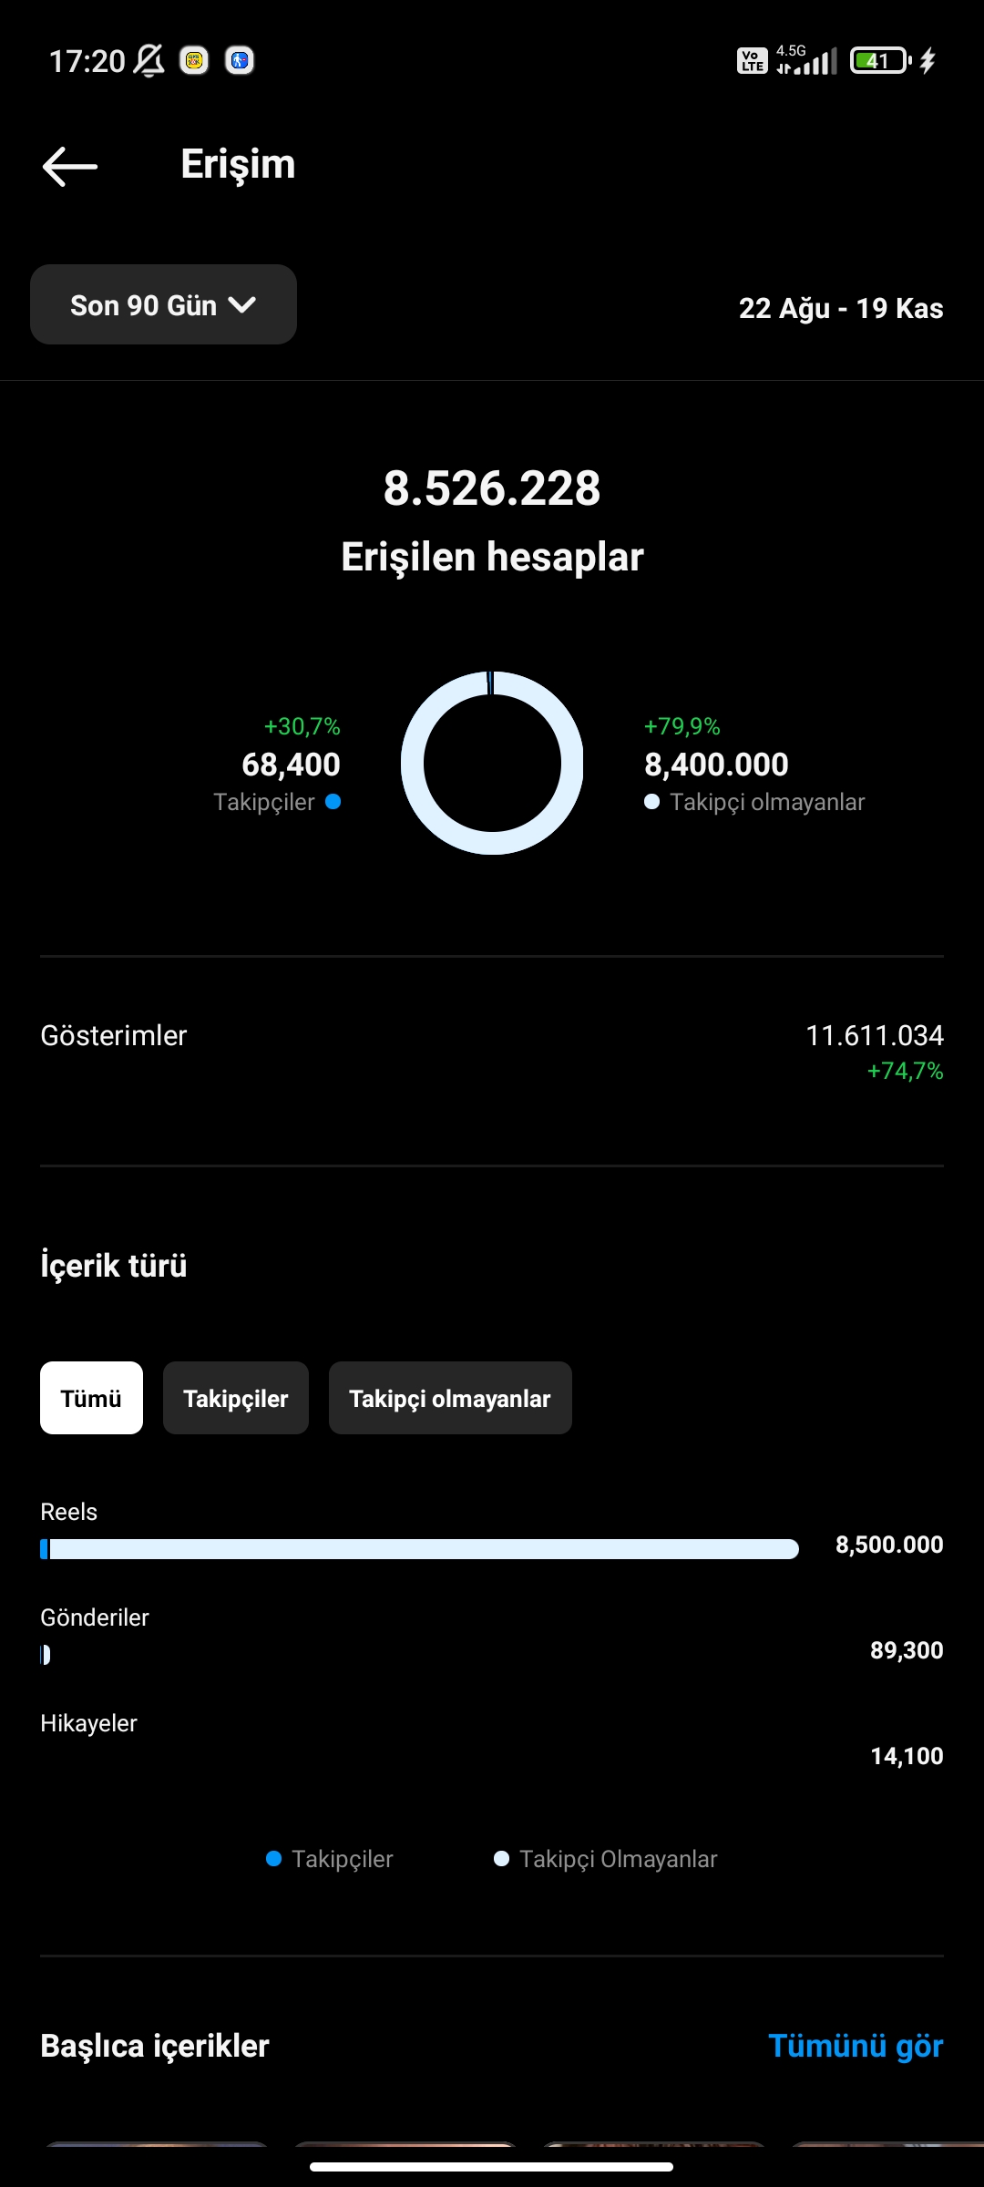The height and width of the screenshot is (2187, 984).
Task: Tap the signal strength bars icon
Action: pyautogui.click(x=807, y=61)
